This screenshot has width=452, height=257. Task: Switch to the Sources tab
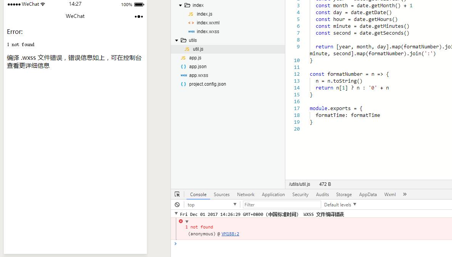(x=222, y=194)
